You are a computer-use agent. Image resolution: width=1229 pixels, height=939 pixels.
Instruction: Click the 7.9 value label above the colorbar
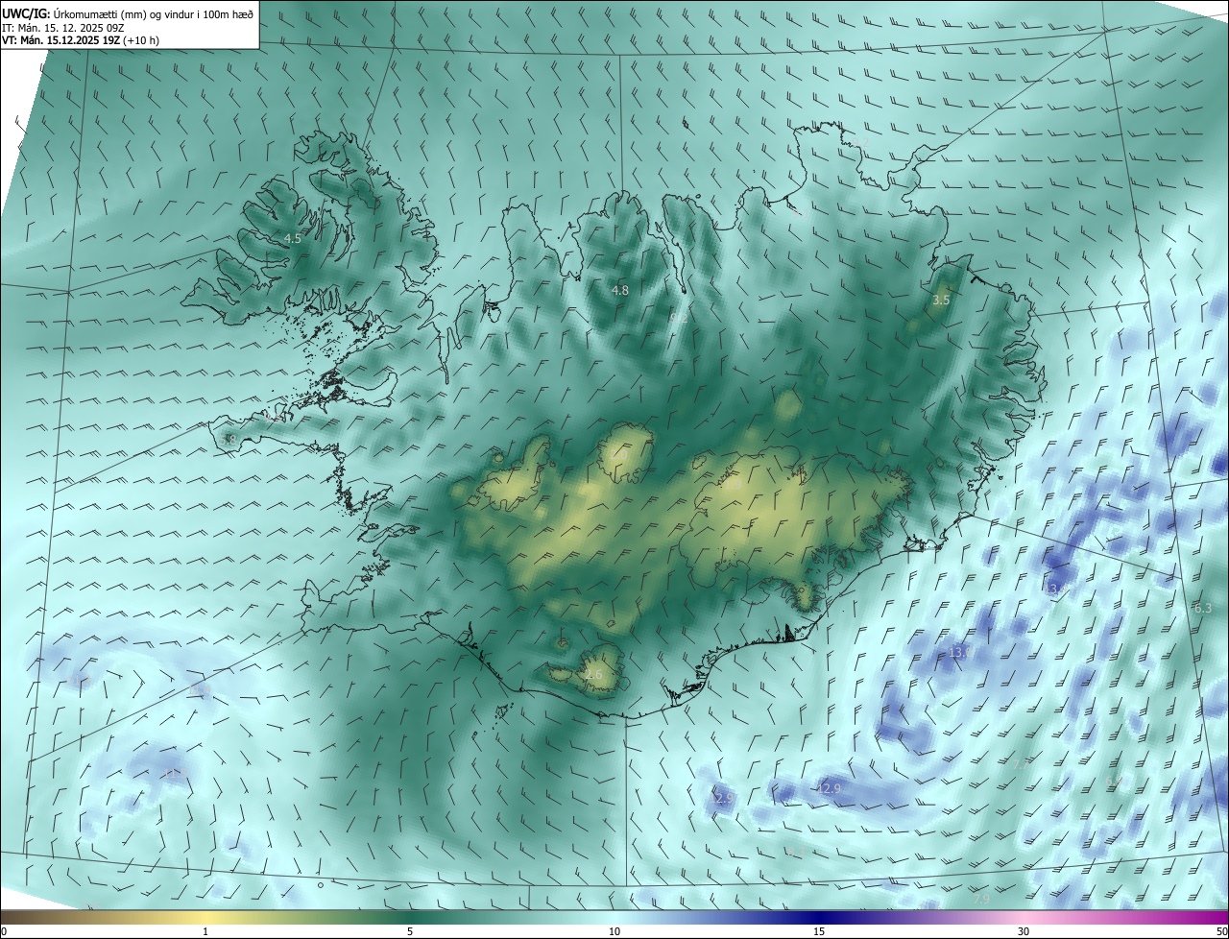[981, 900]
